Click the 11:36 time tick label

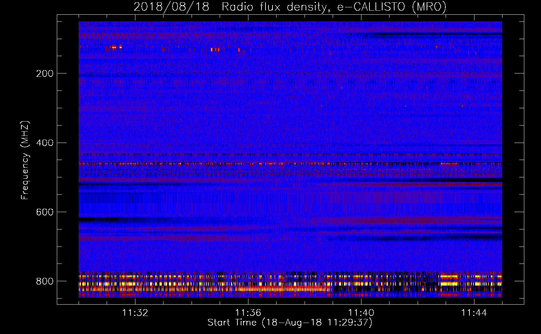tap(248, 313)
